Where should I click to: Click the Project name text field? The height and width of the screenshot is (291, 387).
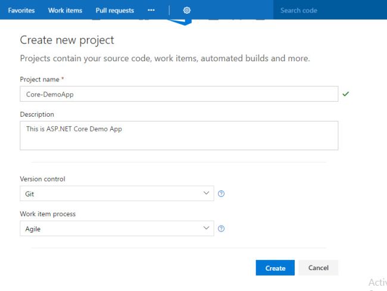click(x=179, y=94)
